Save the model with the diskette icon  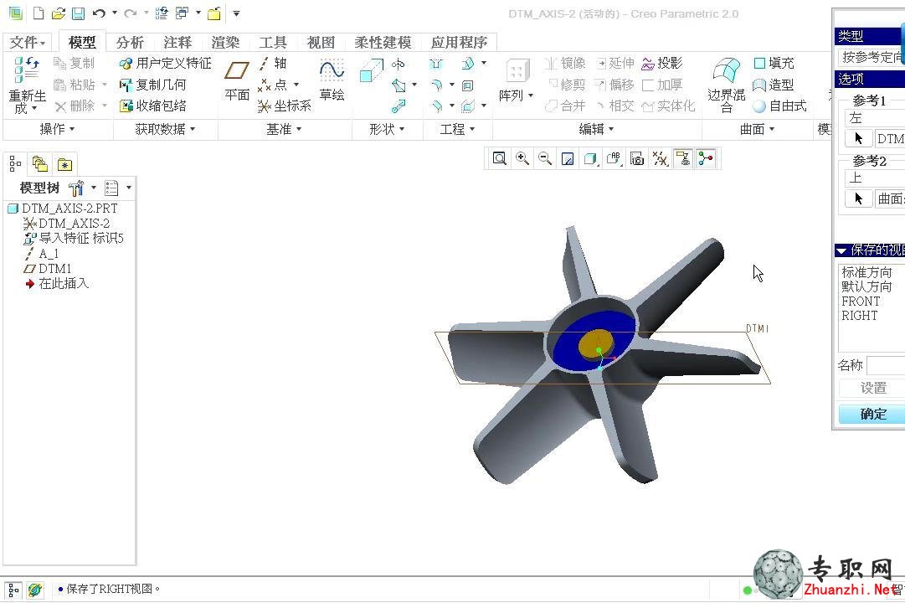coord(78,13)
